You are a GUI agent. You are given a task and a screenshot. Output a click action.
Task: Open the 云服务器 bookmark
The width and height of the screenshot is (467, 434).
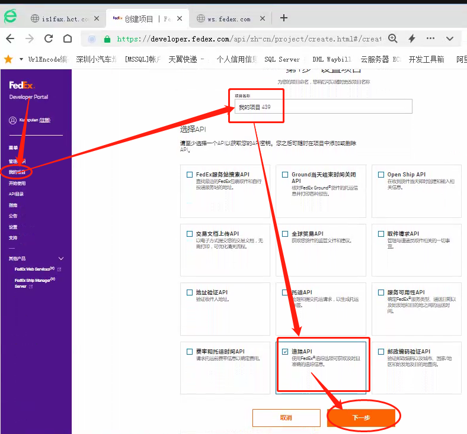coord(380,59)
